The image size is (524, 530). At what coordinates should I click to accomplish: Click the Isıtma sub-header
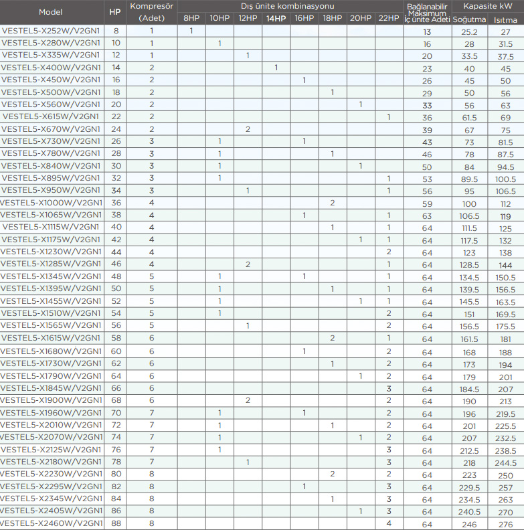pyautogui.click(x=505, y=20)
